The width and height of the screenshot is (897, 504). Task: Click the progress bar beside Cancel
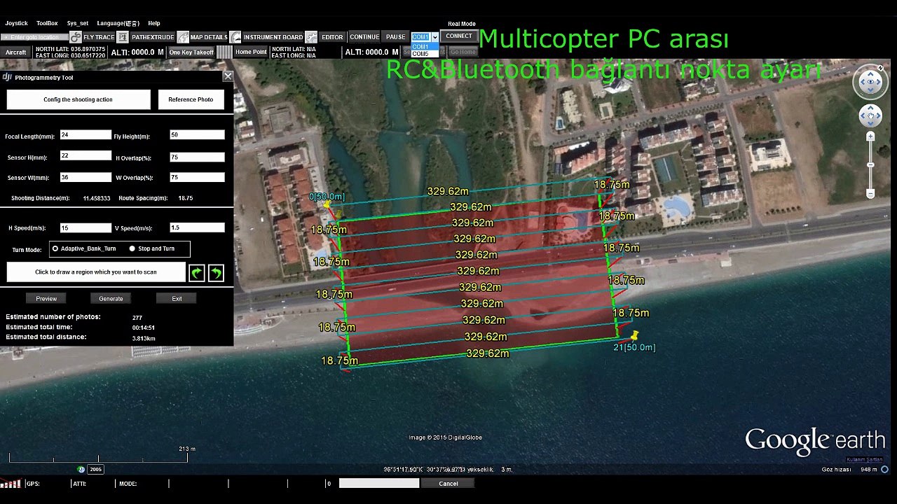379,483
